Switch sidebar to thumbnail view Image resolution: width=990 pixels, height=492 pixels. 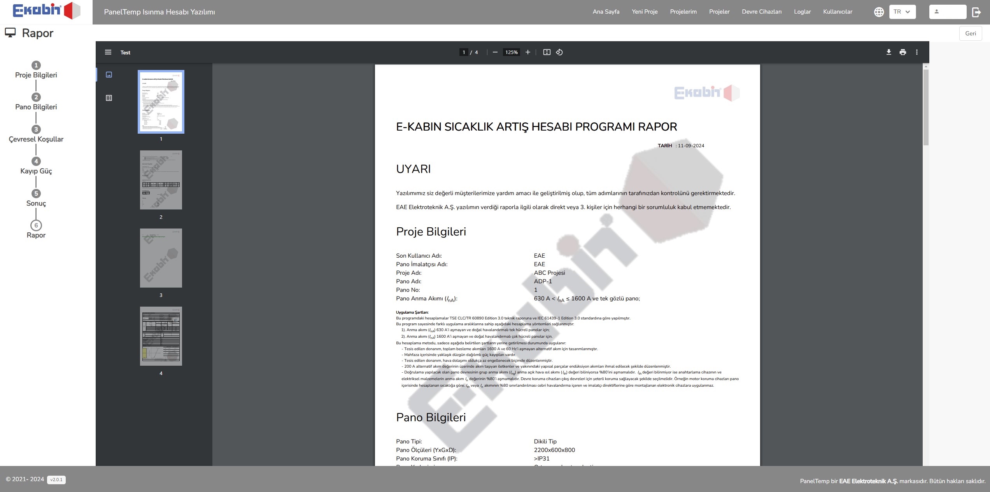pos(109,75)
